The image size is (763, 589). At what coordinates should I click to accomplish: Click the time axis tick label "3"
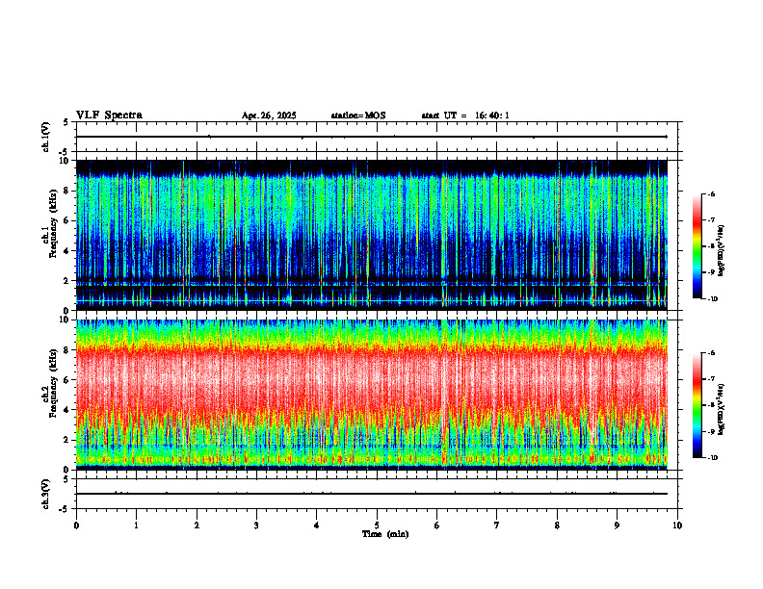[x=256, y=525]
